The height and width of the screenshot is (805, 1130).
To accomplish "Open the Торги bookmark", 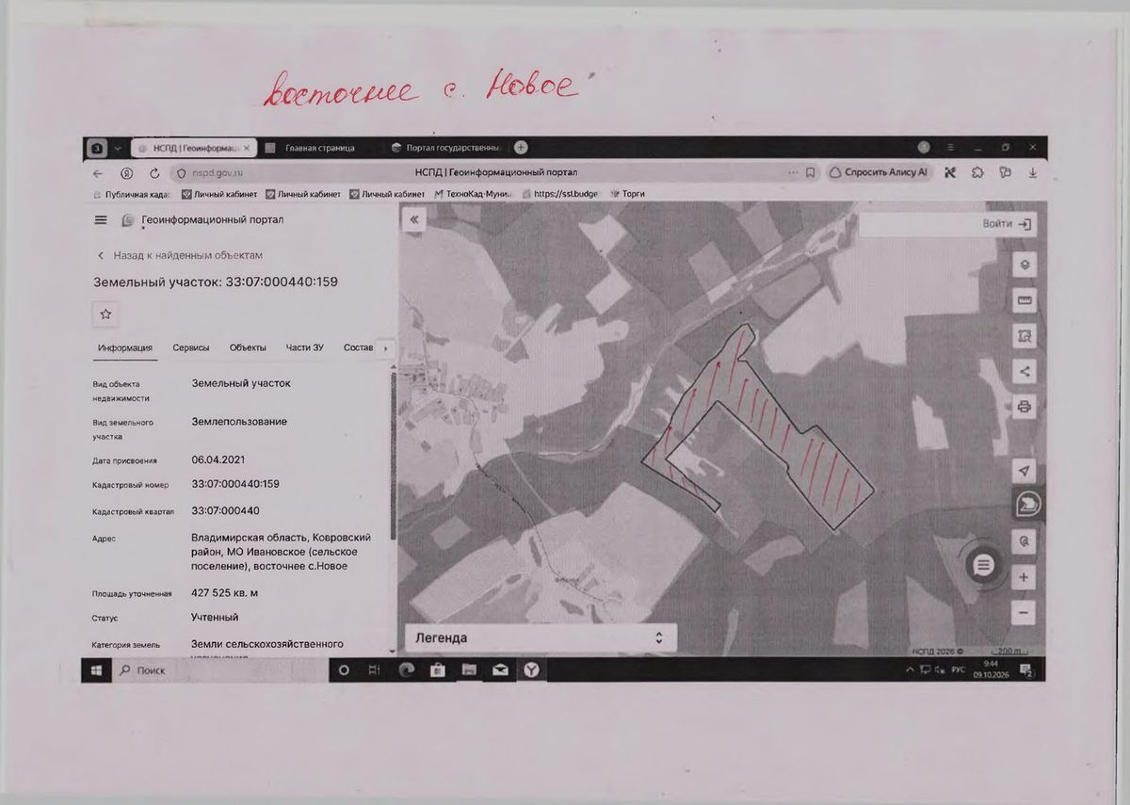I will pos(628,194).
